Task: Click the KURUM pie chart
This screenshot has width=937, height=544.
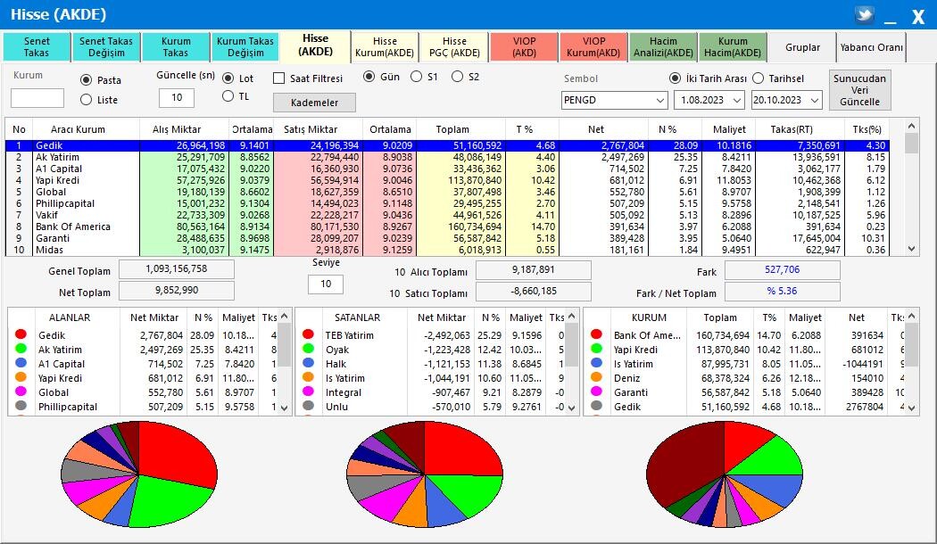Action: click(x=725, y=474)
